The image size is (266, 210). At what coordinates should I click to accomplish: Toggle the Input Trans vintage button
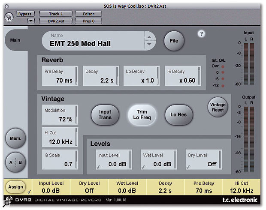[x=105, y=115]
